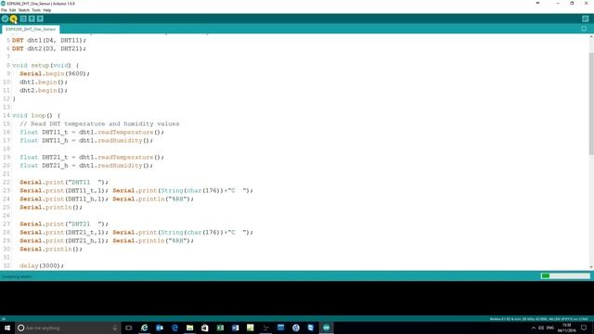Open the Help menu
The image size is (594, 334).
(47, 10)
